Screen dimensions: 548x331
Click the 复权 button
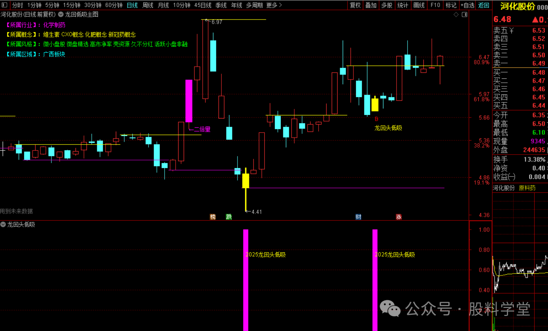(355, 5)
